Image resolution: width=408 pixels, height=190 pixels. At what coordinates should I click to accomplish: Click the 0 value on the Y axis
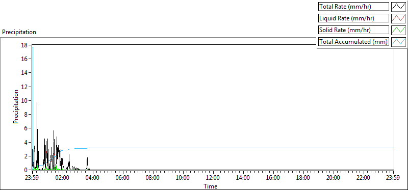tap(27, 170)
